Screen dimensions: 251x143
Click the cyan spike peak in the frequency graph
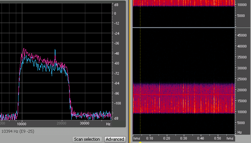55,50
